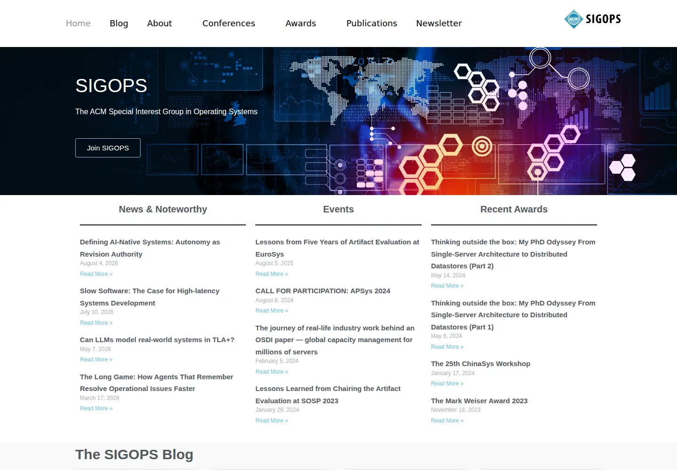The width and height of the screenshot is (677, 470).
Task: Read More under PhD Odyssey Part 2
Action: pos(447,286)
